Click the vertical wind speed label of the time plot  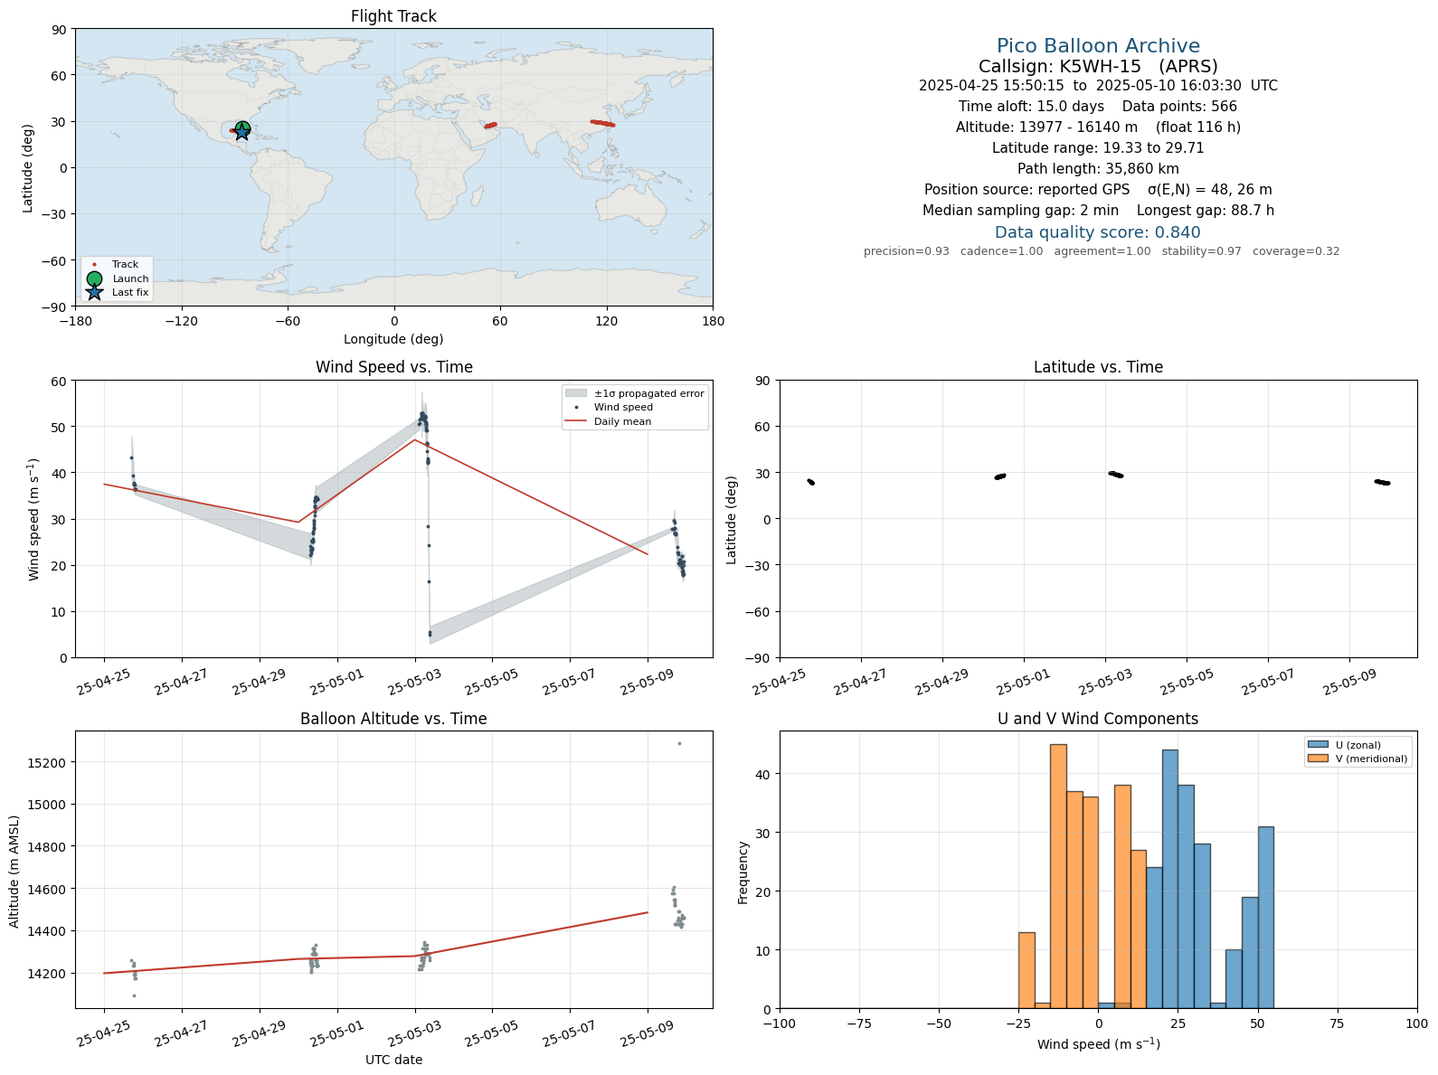34,519
